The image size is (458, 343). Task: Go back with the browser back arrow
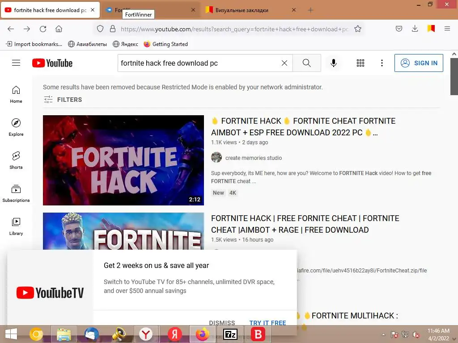(x=11, y=29)
